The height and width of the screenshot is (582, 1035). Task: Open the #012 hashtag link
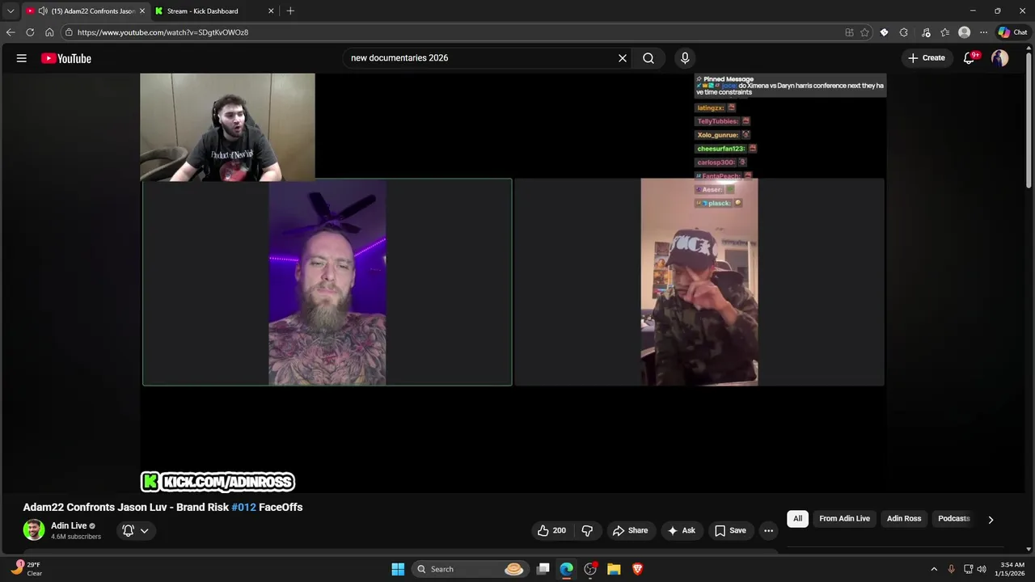tap(243, 507)
